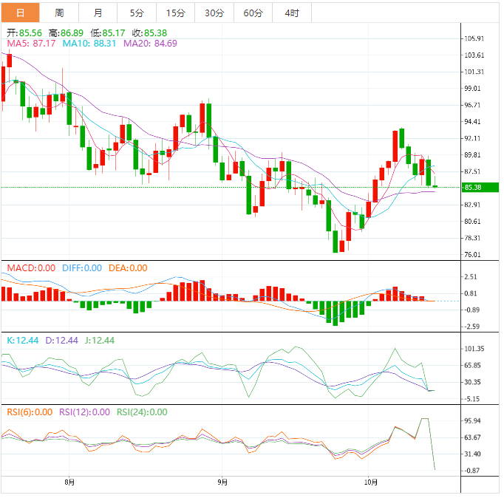The height and width of the screenshot is (498, 504).
Task: Click the 76.01 price axis label
Action: (472, 255)
